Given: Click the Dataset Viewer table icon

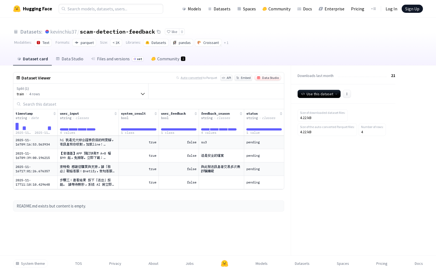Looking at the screenshot, I should point(18,78).
